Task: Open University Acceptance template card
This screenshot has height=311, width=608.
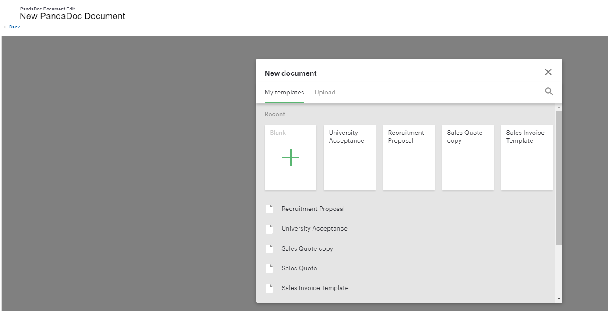Action: [350, 157]
